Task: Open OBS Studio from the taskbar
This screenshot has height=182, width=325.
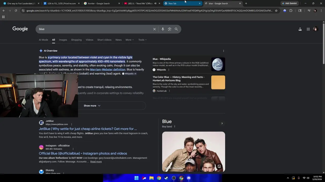Action: pyautogui.click(x=174, y=178)
